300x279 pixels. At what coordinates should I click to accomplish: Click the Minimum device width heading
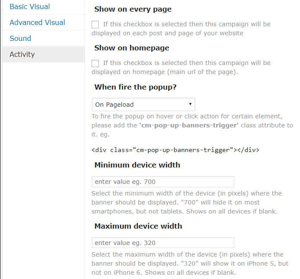(137, 165)
